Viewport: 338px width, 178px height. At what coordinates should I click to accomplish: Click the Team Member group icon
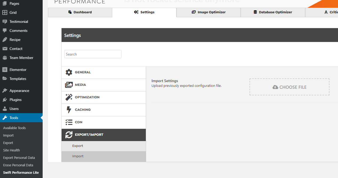point(5,58)
